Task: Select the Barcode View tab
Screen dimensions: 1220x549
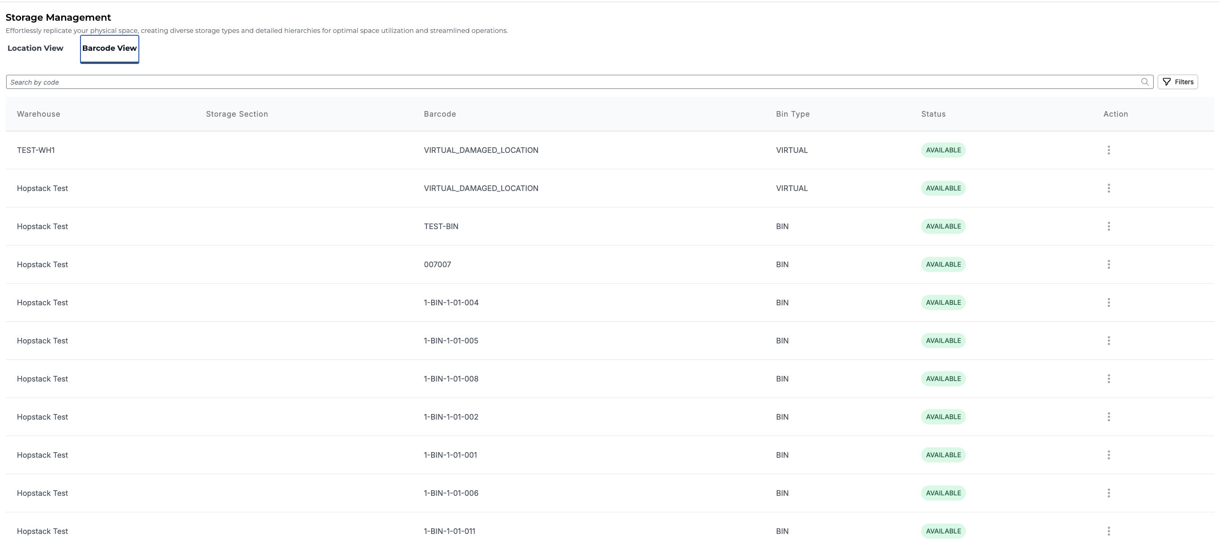Action: tap(109, 48)
